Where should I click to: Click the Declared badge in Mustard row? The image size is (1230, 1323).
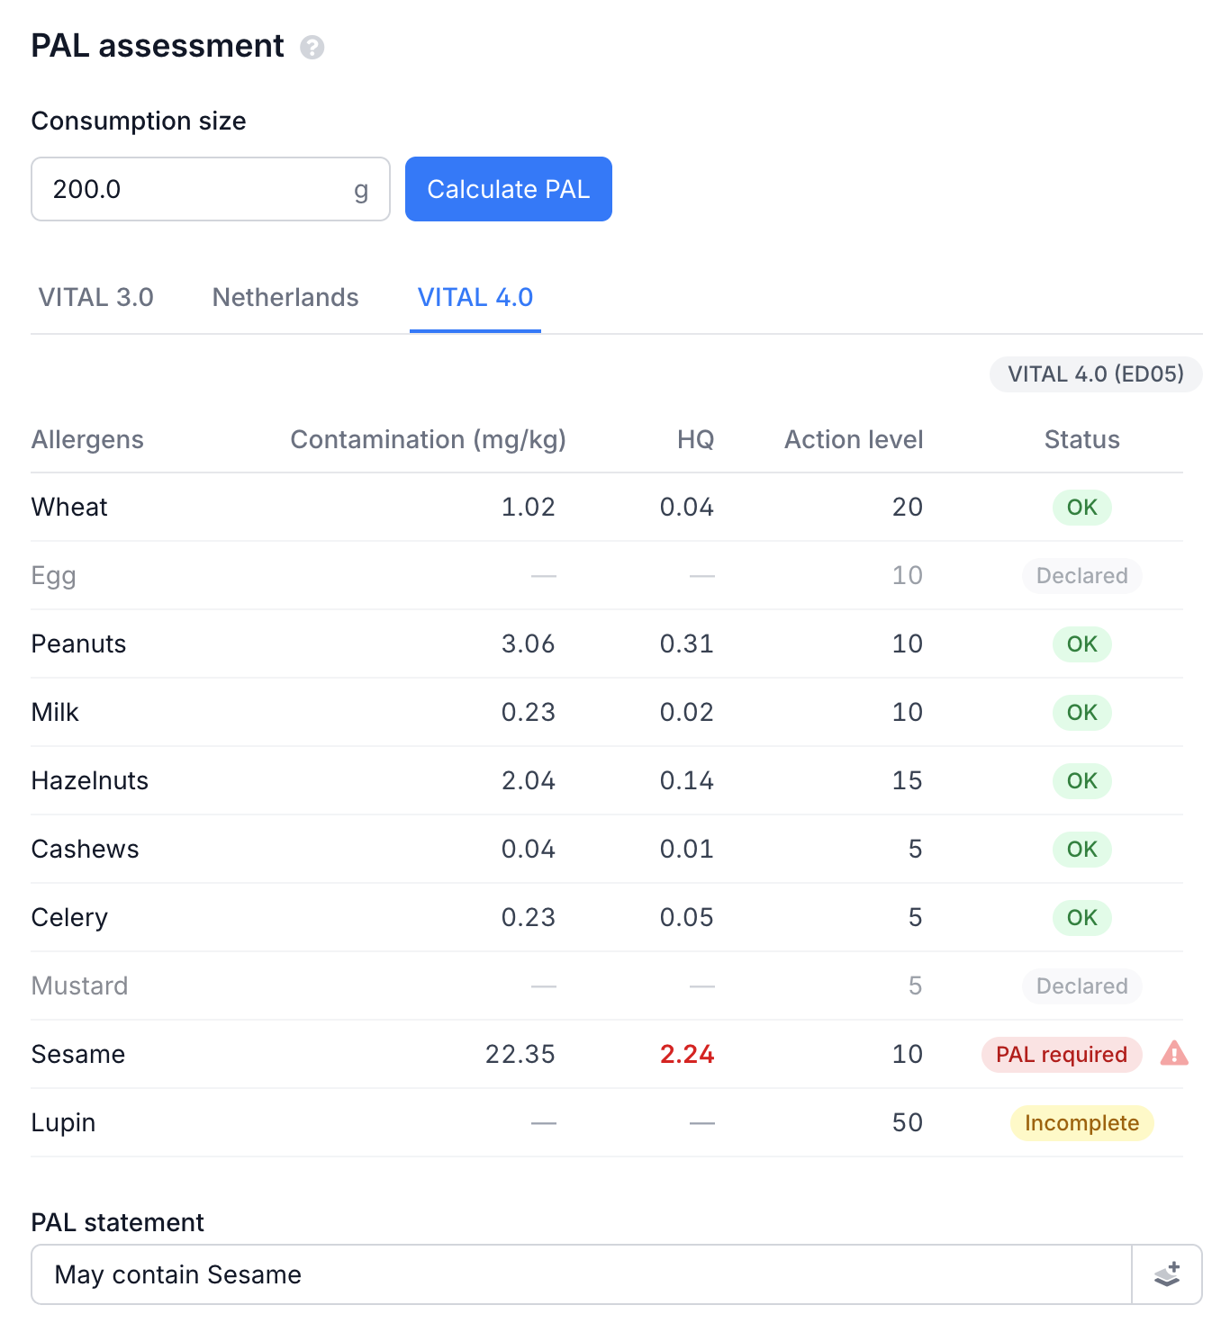1081,985
